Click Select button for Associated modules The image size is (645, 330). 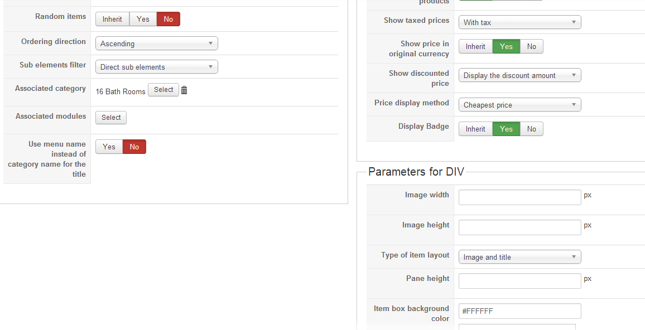coord(111,118)
